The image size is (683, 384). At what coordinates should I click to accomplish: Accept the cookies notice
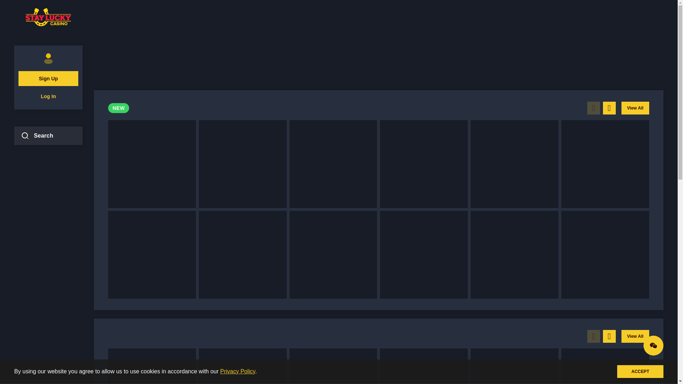640,372
